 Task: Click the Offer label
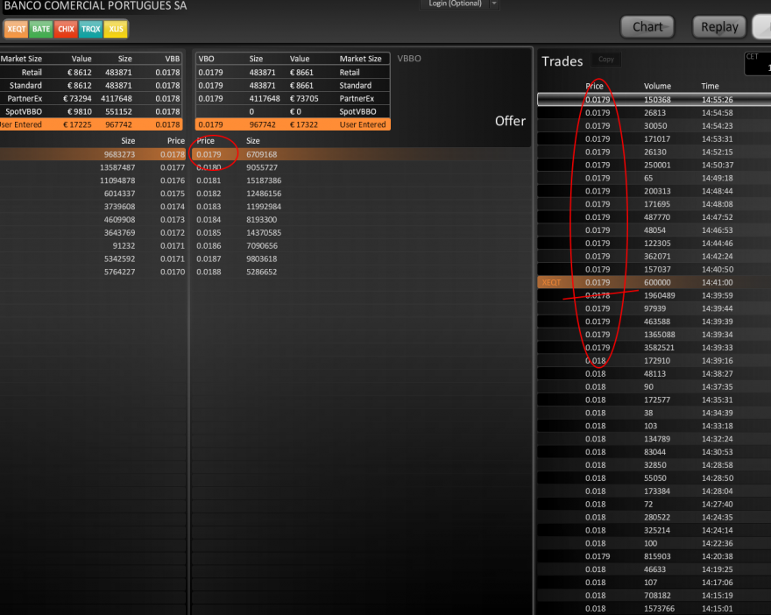510,121
